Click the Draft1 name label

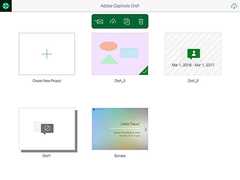(x=47, y=156)
